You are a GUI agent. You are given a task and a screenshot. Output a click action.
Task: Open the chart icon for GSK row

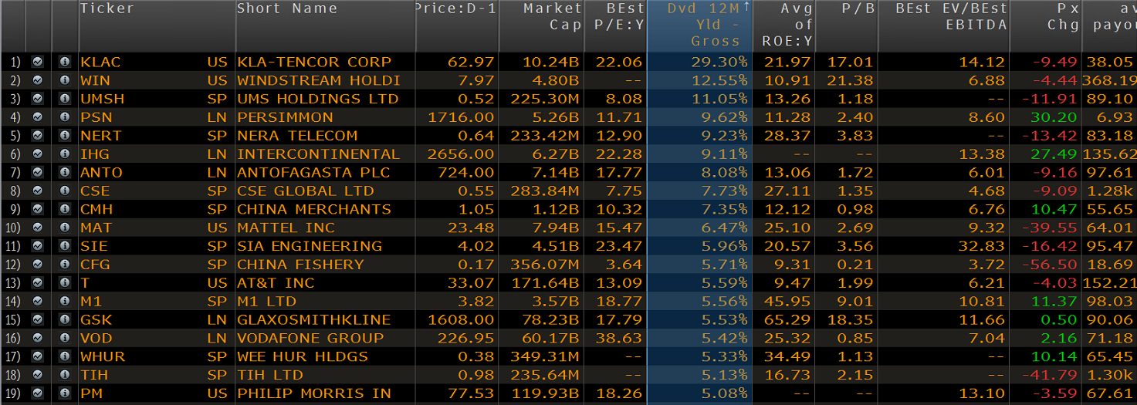coord(37,319)
